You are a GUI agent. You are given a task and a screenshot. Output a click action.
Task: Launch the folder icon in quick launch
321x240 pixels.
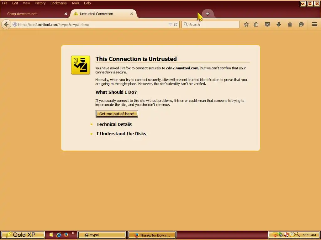(51, 235)
